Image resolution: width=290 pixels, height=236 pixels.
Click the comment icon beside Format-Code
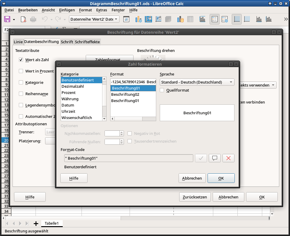point(215,158)
